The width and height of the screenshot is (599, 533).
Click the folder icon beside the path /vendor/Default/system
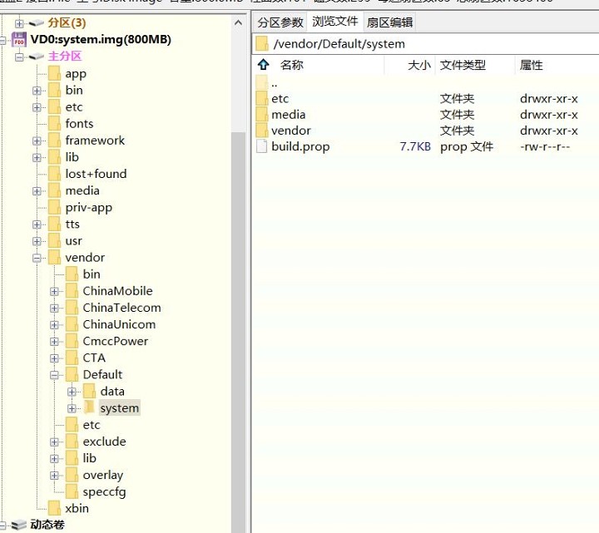coord(262,44)
